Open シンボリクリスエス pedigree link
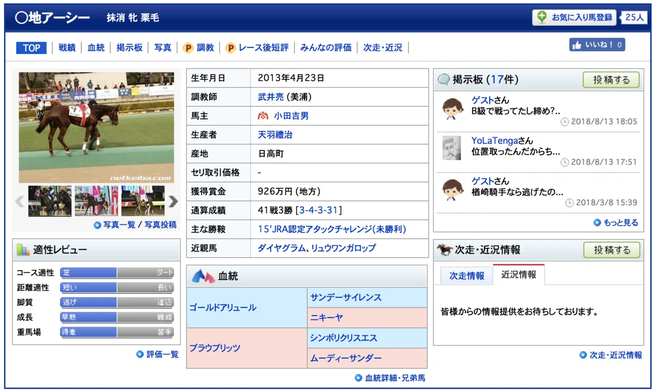This screenshot has width=657, height=391. click(x=344, y=338)
